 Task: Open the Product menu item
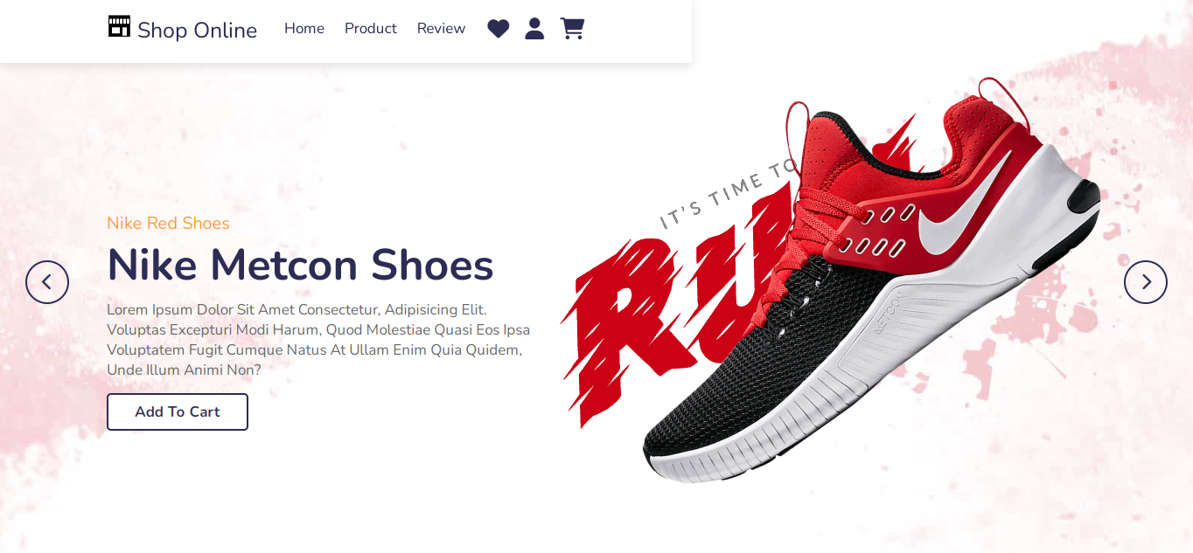point(371,29)
